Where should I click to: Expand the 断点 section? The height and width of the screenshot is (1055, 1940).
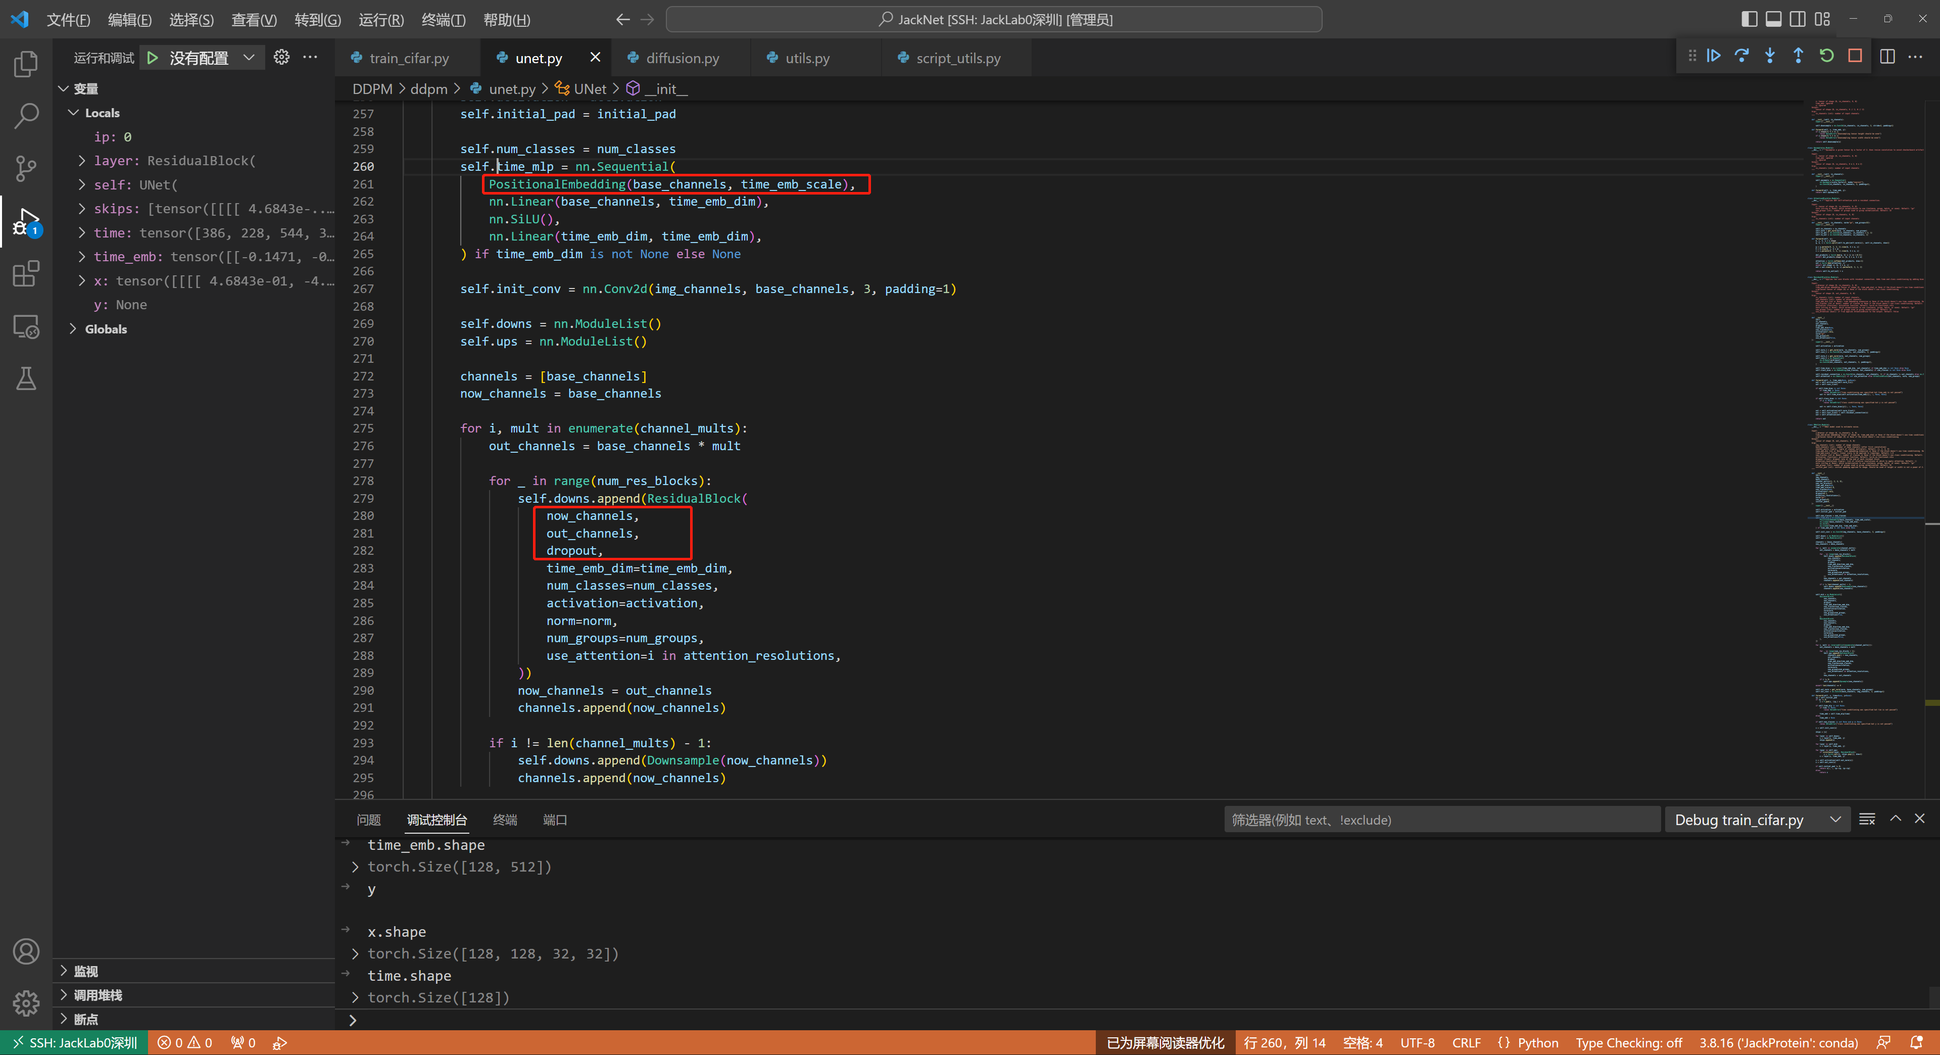point(63,1020)
